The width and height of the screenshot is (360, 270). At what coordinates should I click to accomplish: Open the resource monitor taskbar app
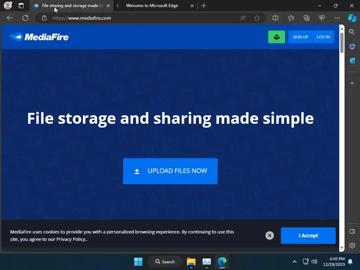[206, 262]
